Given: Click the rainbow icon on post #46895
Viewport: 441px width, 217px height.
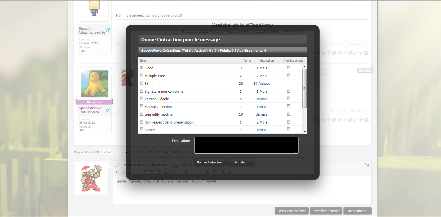Looking at the screenshot, I should pyautogui.click(x=350, y=120).
